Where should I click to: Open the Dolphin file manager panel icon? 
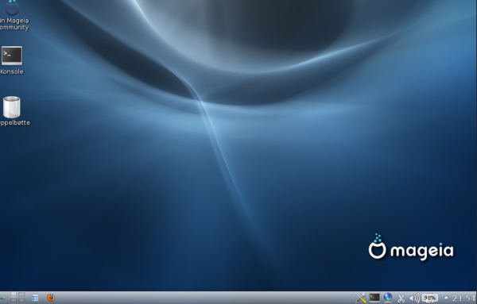click(x=35, y=298)
